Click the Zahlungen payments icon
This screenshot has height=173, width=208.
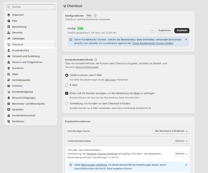coord(8,38)
